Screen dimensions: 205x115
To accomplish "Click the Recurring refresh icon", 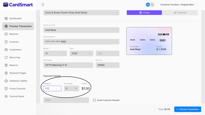I will (x=6, y=57).
